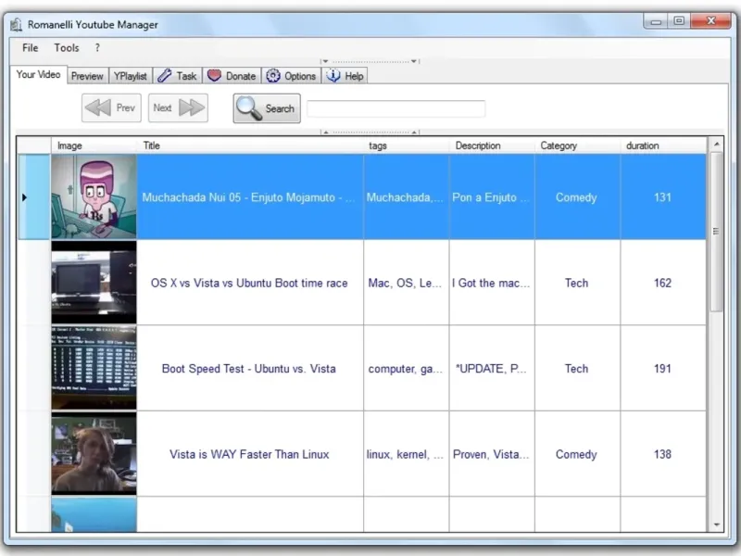741x556 pixels.
Task: Click Tech category in OS X row
Action: [577, 283]
